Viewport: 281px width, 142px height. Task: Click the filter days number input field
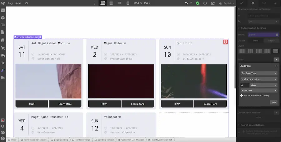[245, 85]
